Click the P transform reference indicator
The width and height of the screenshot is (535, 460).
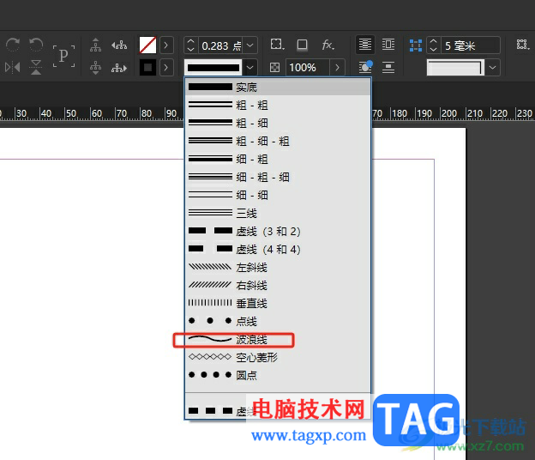(x=63, y=56)
